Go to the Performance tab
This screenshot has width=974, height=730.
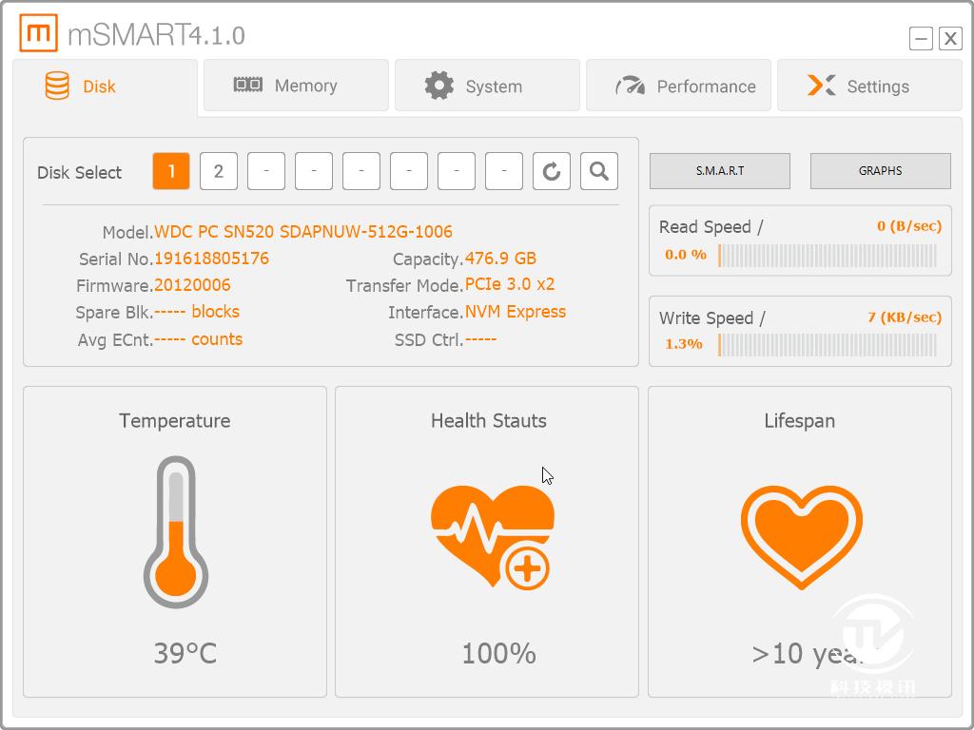[679, 85]
